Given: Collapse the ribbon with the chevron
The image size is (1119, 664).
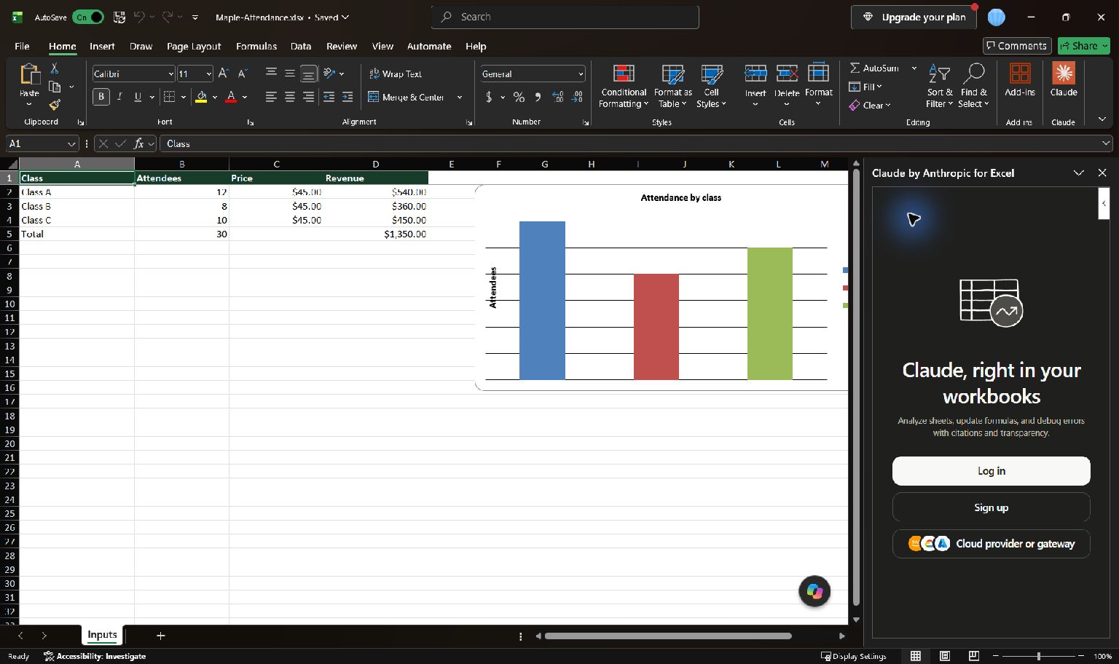Looking at the screenshot, I should (1102, 119).
